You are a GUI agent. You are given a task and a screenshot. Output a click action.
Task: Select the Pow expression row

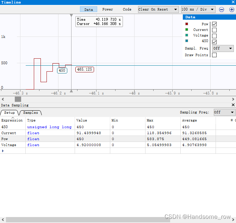point(118,139)
